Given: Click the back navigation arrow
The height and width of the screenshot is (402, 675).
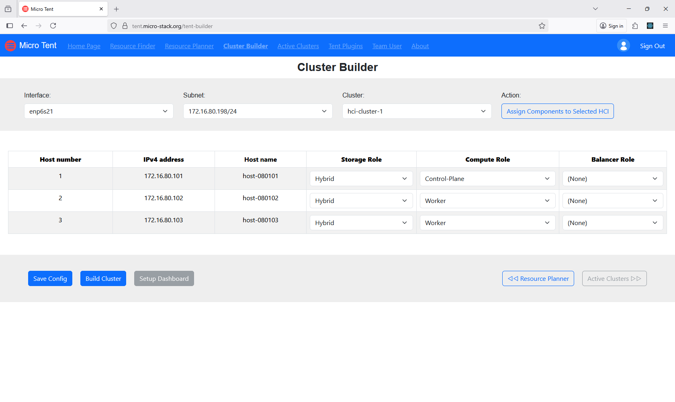Looking at the screenshot, I should tap(24, 26).
